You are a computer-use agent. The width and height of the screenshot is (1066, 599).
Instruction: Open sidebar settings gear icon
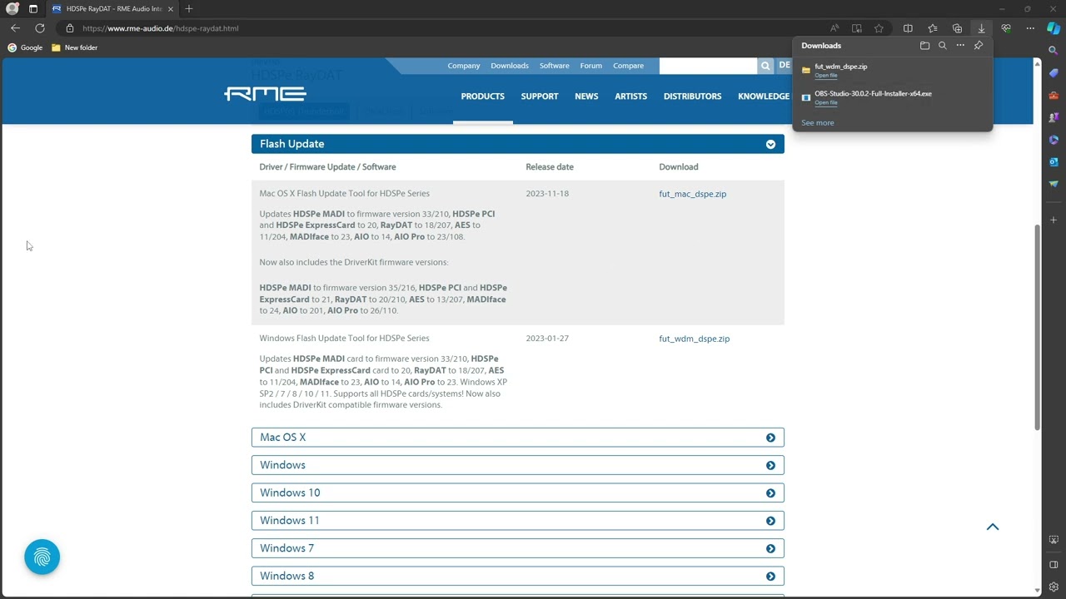pyautogui.click(x=1054, y=587)
